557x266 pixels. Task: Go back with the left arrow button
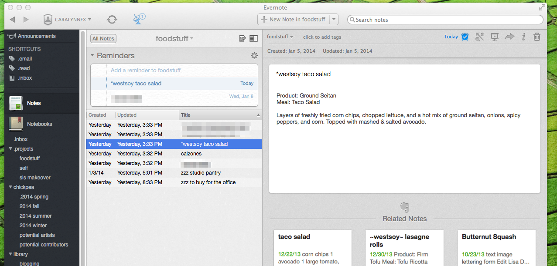point(12,20)
